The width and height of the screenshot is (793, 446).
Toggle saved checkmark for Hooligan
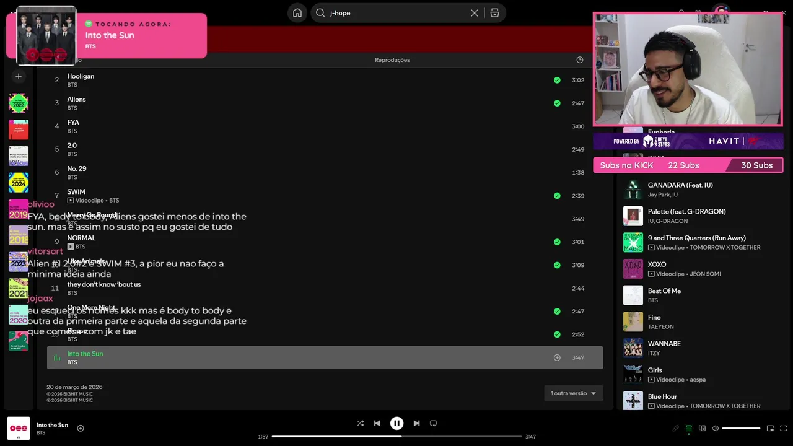tap(557, 80)
